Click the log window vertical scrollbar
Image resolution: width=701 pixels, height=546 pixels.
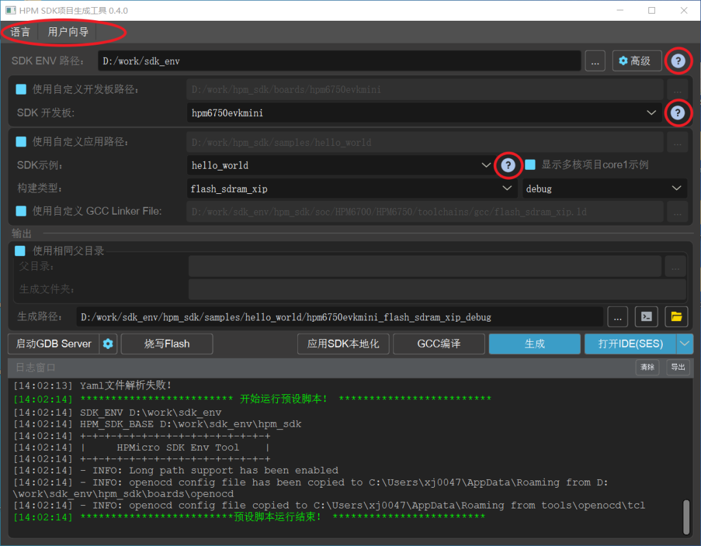(686, 517)
